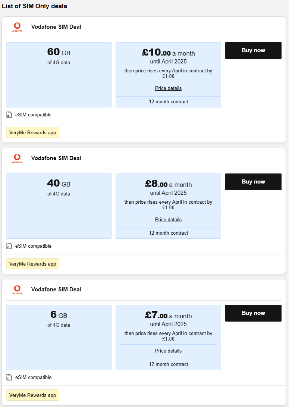Open Price details for £10.00 deal

tap(168, 88)
